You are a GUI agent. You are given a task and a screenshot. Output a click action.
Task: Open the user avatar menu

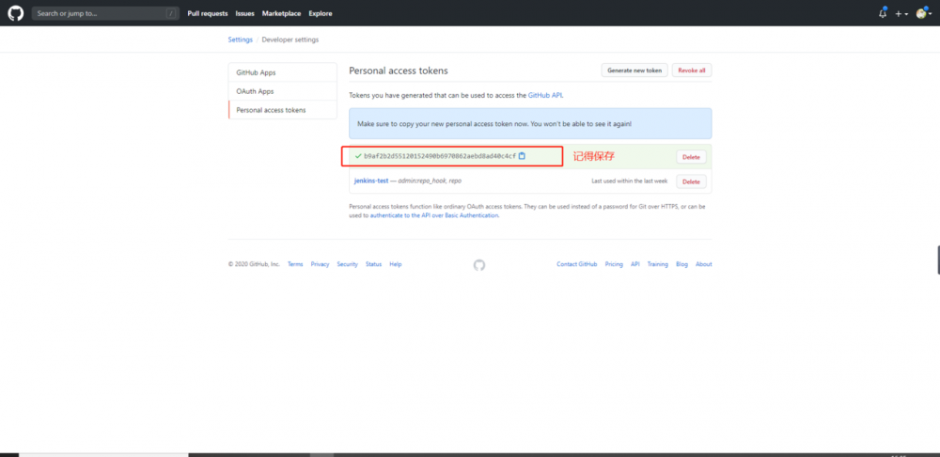[x=923, y=13]
